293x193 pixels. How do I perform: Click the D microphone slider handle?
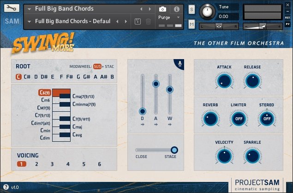click(143, 111)
